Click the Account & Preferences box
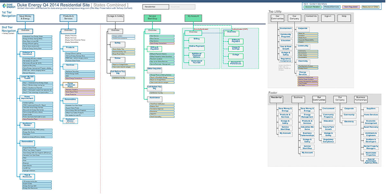The image size is (386, 194). 236,63
